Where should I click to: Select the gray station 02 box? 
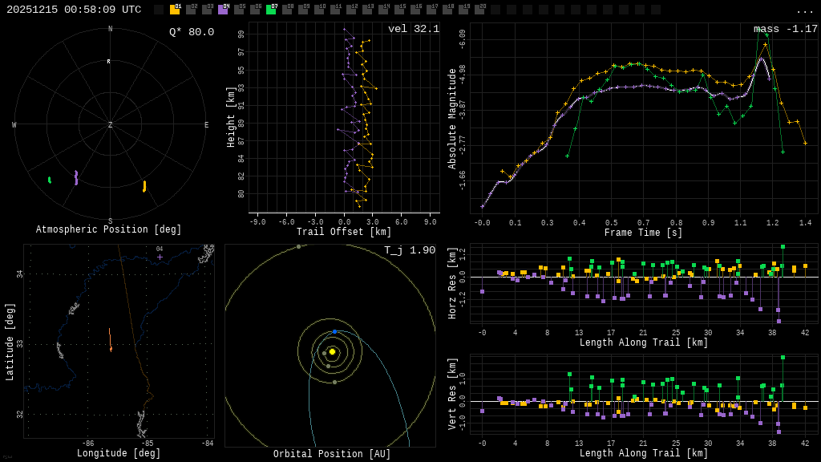click(191, 10)
